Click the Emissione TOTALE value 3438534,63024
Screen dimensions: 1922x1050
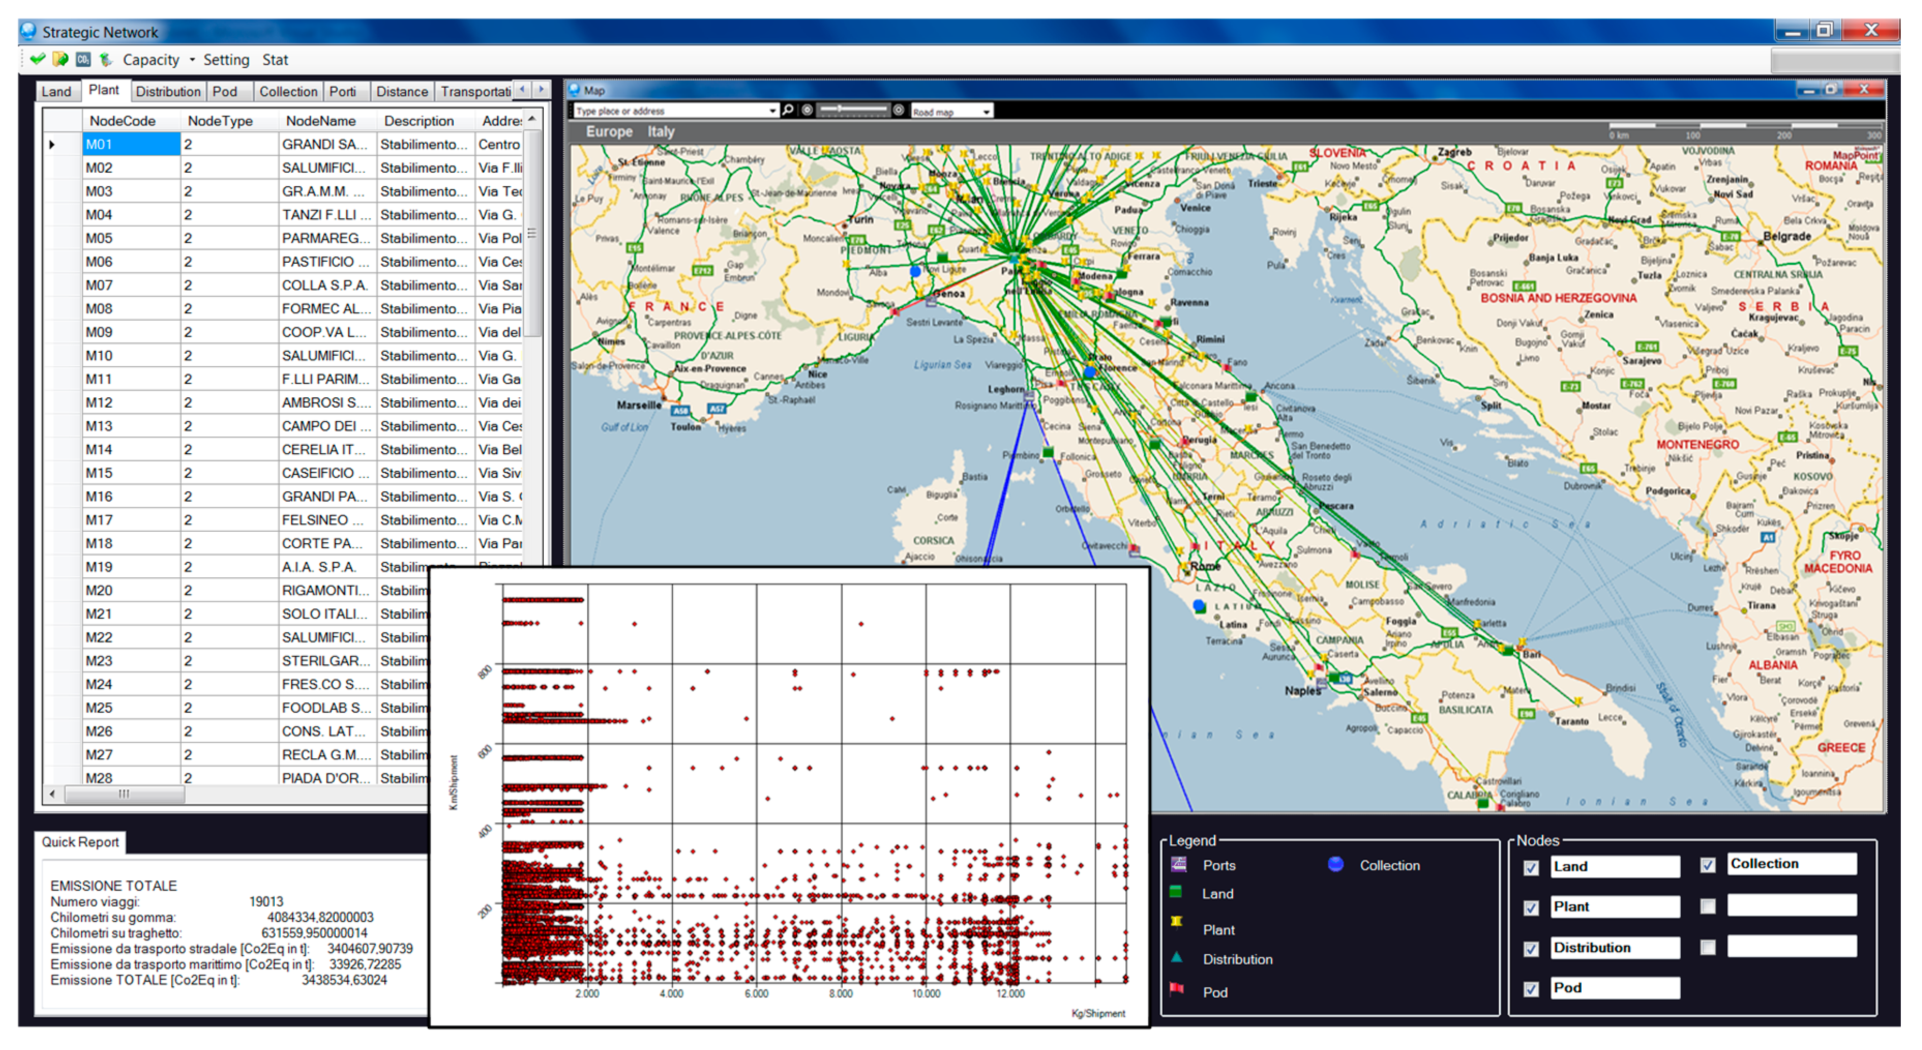[344, 980]
